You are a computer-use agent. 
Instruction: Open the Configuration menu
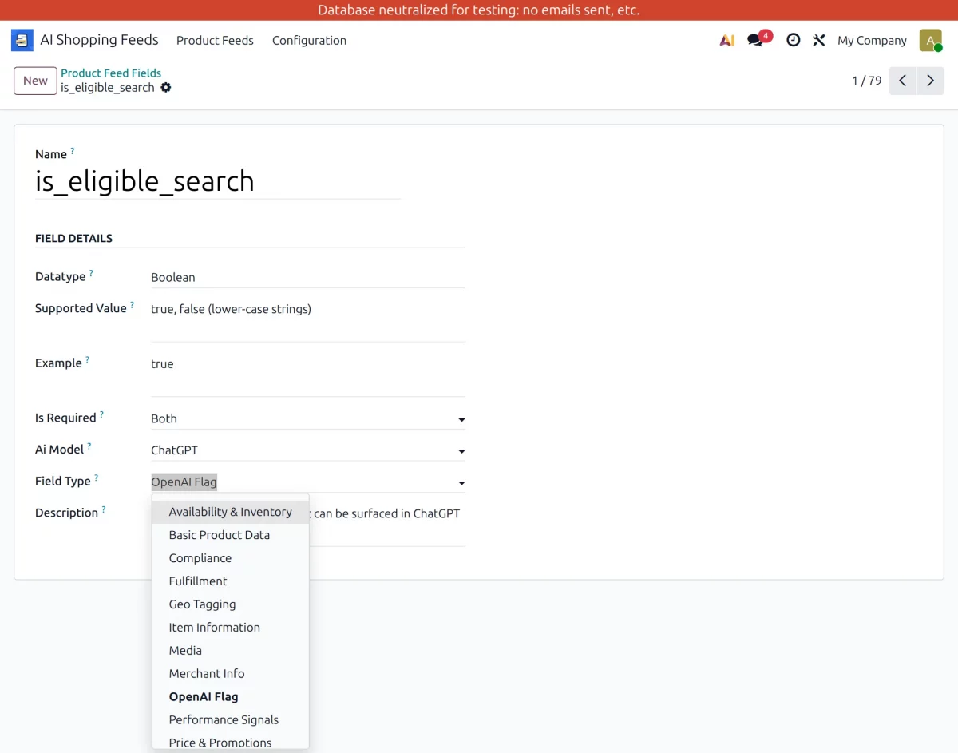click(309, 40)
